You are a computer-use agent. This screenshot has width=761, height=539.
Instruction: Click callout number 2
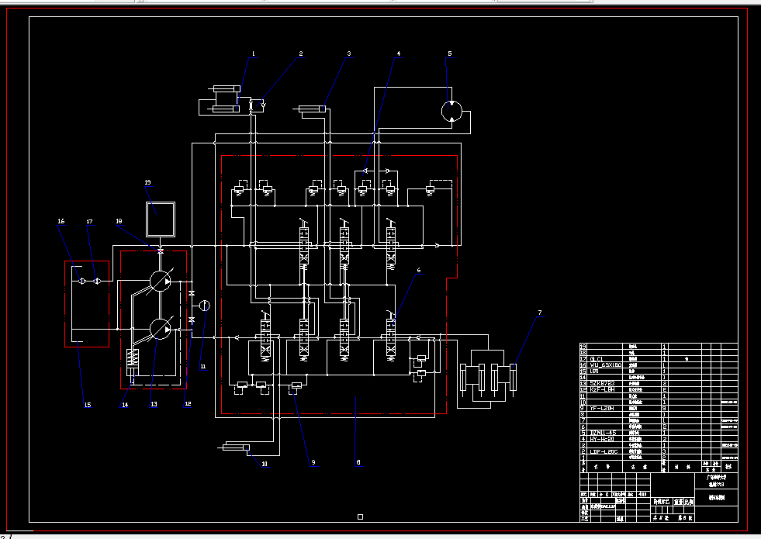[301, 54]
